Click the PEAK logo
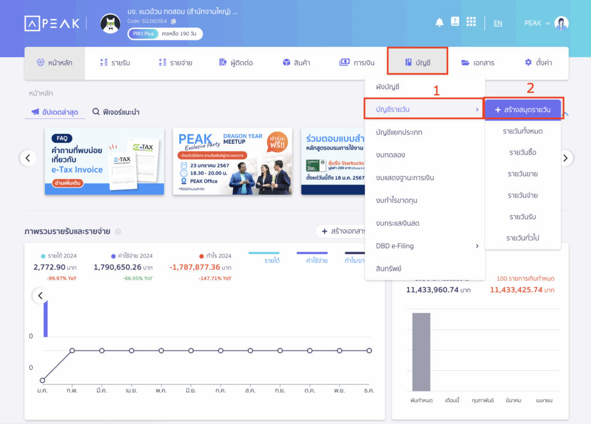Viewport: 591px width, 424px height. pyautogui.click(x=51, y=23)
